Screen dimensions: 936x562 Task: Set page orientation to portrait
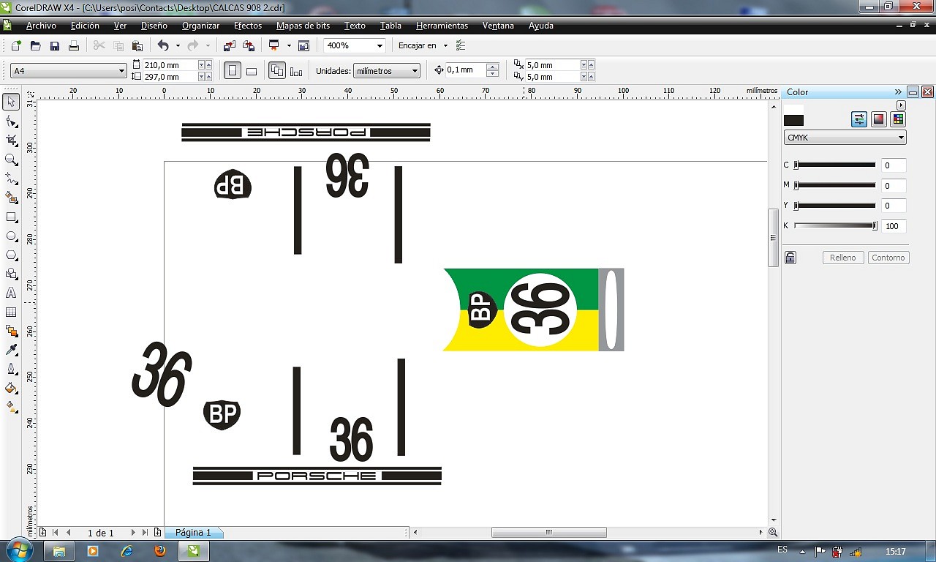point(233,71)
